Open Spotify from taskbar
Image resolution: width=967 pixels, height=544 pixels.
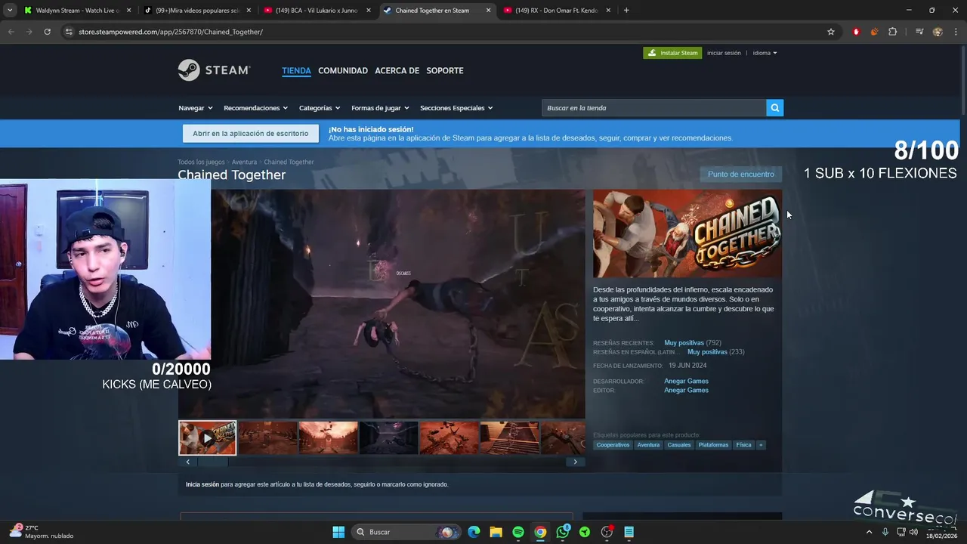[x=518, y=532]
